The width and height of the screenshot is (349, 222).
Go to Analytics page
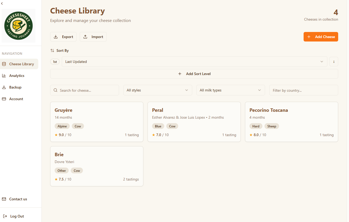click(19, 76)
